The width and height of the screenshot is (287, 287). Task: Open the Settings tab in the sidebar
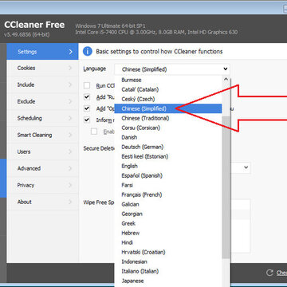[42, 52]
